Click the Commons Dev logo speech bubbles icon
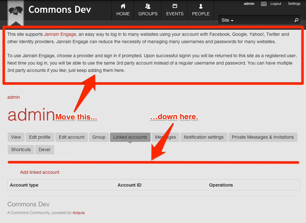The width and height of the screenshot is (306, 223). click(16, 11)
